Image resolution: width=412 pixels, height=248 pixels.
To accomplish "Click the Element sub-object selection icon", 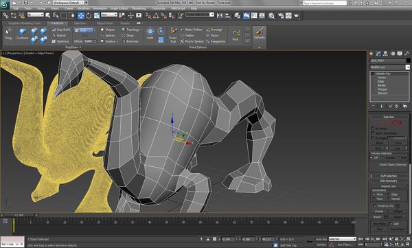I will pos(400,122).
